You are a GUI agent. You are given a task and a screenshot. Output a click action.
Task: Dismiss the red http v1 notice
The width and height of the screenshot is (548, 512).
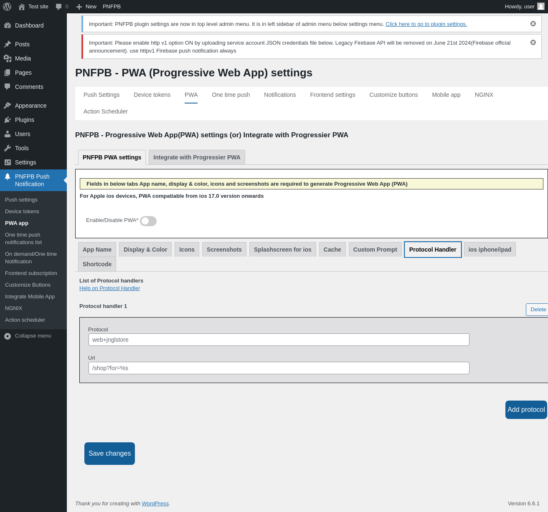tap(533, 43)
